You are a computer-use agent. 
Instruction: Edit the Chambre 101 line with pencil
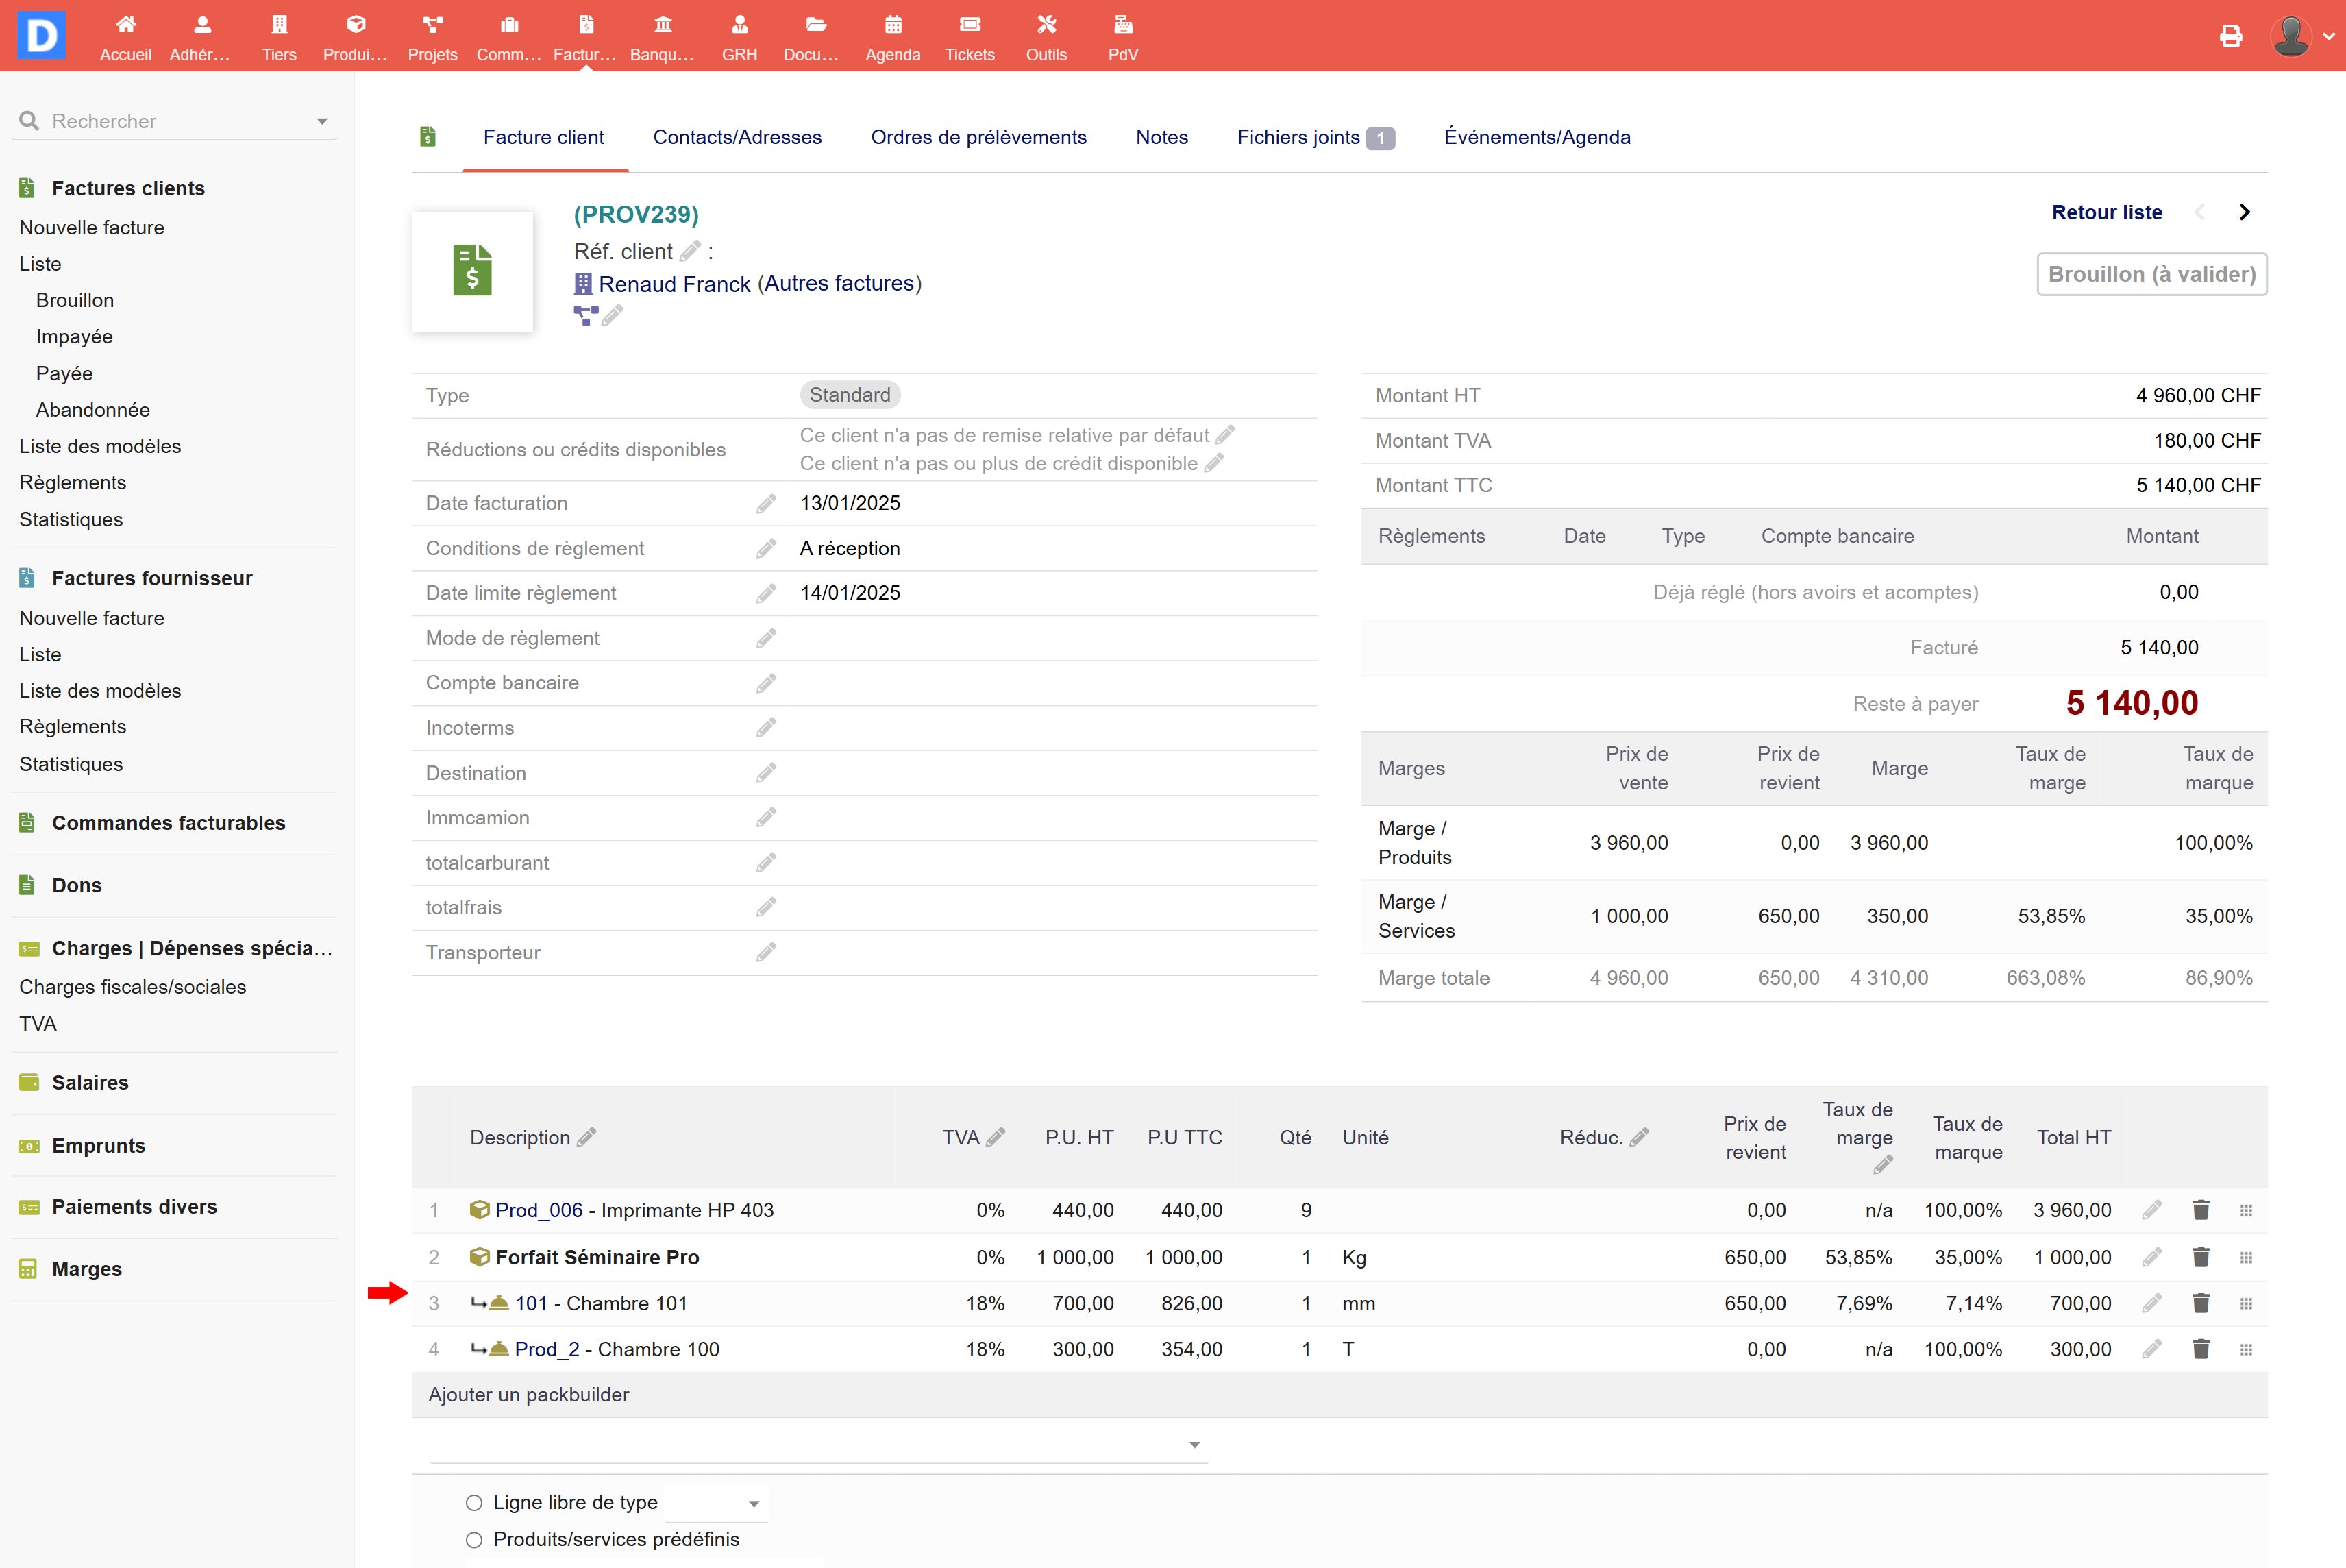click(x=2151, y=1303)
